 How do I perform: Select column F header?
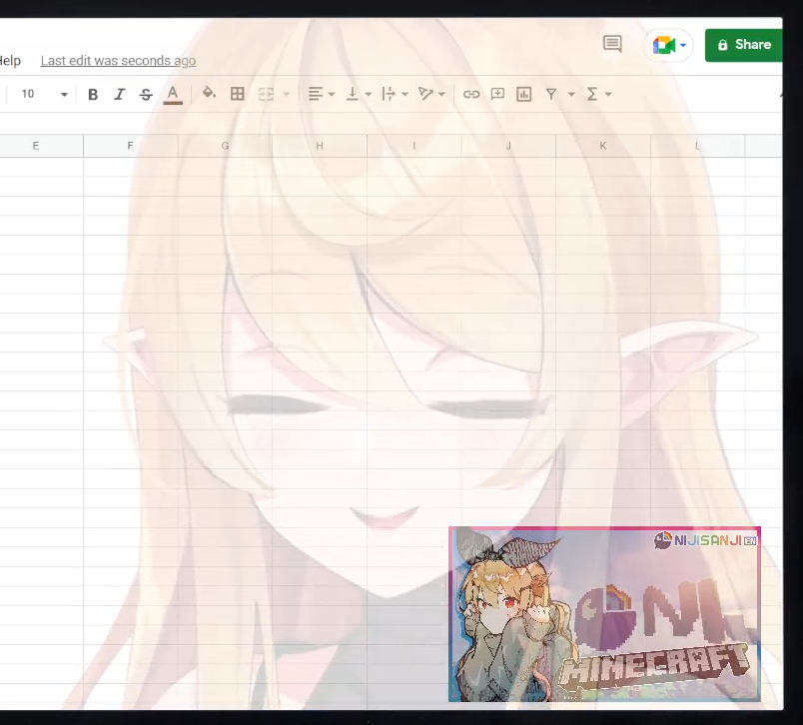click(130, 146)
